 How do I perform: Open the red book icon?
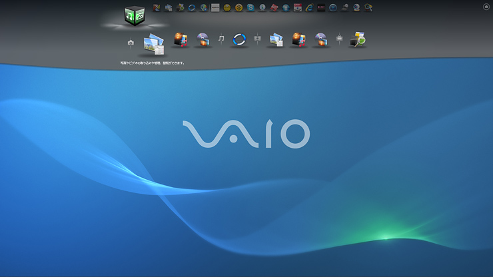(274, 8)
